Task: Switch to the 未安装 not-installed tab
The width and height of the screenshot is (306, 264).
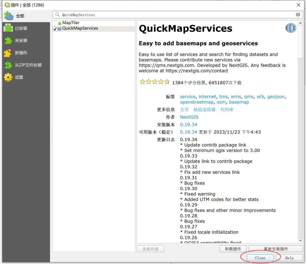Action: tap(26, 40)
